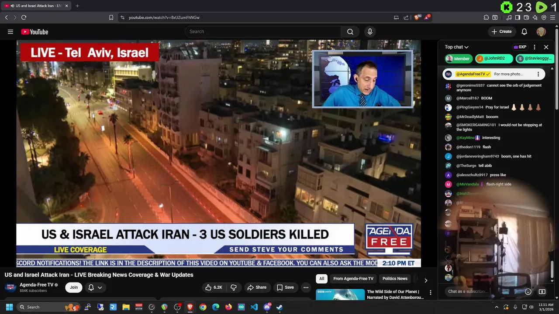This screenshot has height=314, width=559.
Task: Open browser extensions puzzle icon
Action: (486, 17)
